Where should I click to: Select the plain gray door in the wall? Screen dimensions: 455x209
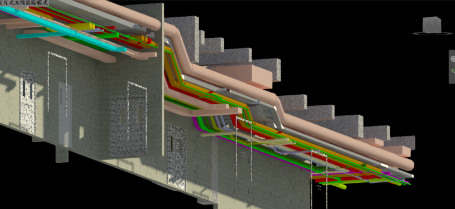click(65, 114)
